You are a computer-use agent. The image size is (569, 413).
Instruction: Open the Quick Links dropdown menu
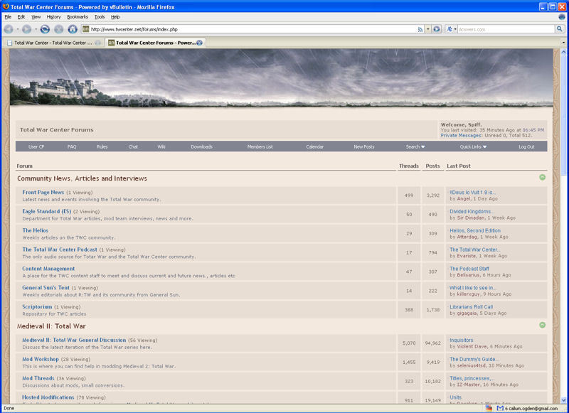click(x=473, y=147)
